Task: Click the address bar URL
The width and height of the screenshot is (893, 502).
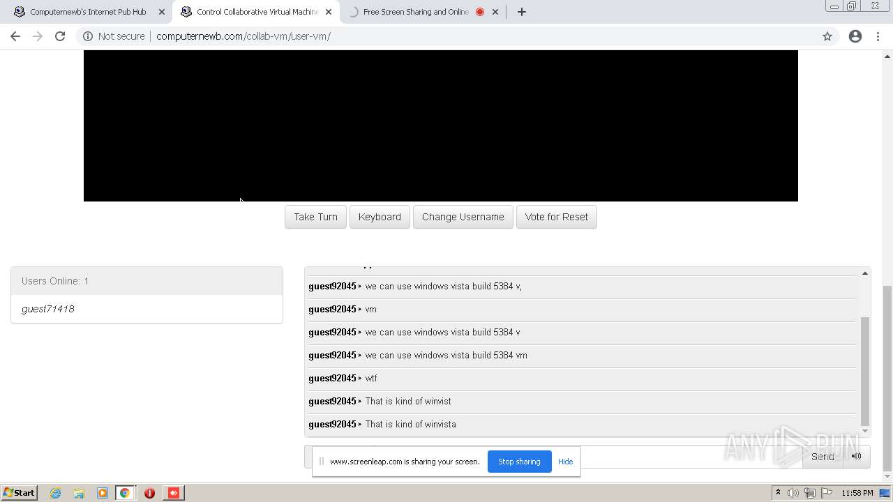Action: pos(243,36)
